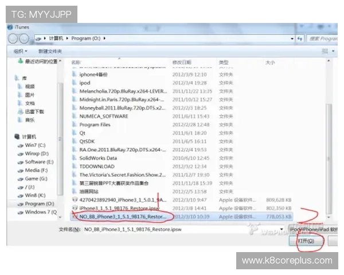Select 4270423892940_iPhone3_1_5.0.1 firmware file
Viewport: 344px width, 275px height.
[120, 200]
